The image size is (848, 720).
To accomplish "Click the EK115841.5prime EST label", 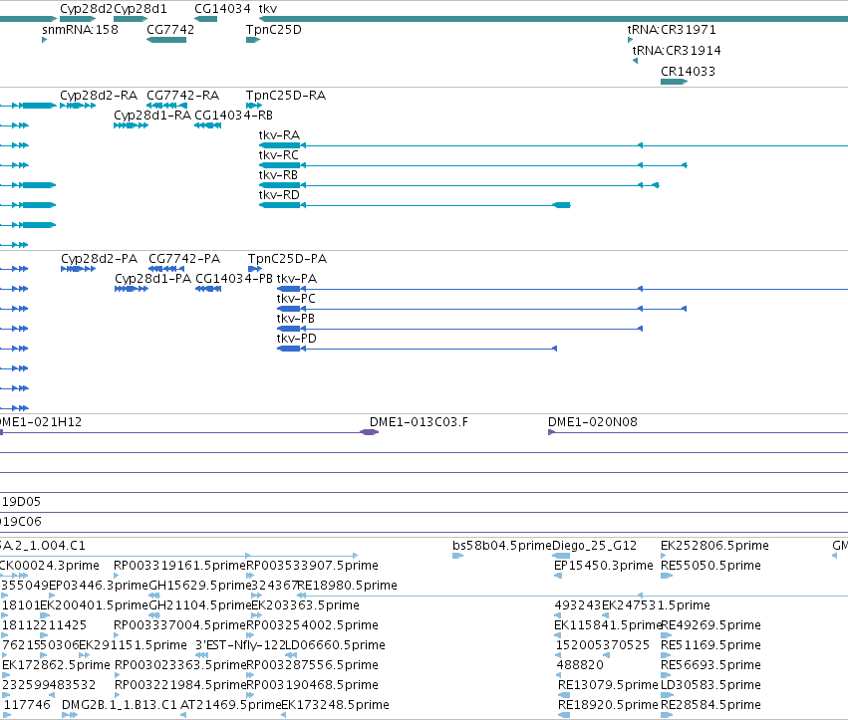I will (608, 625).
